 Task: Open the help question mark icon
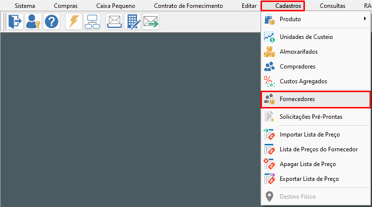[x=51, y=22]
